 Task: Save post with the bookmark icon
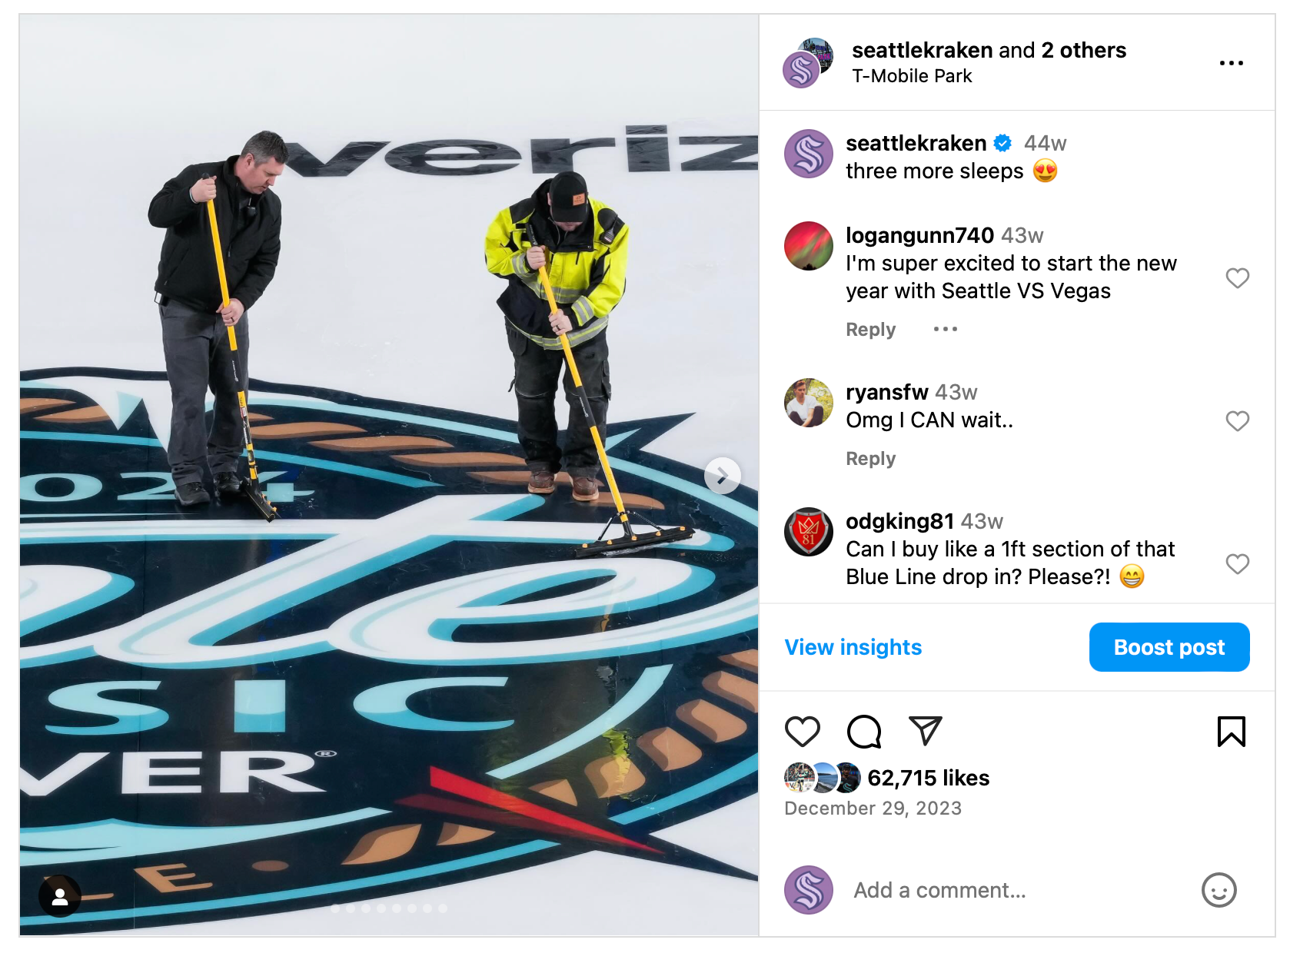point(1231,731)
